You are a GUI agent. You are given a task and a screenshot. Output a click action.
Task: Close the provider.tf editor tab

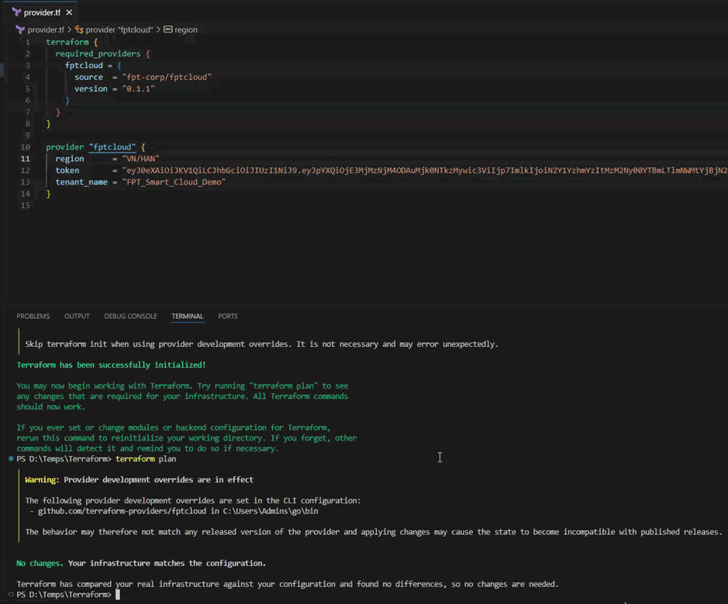click(x=69, y=12)
